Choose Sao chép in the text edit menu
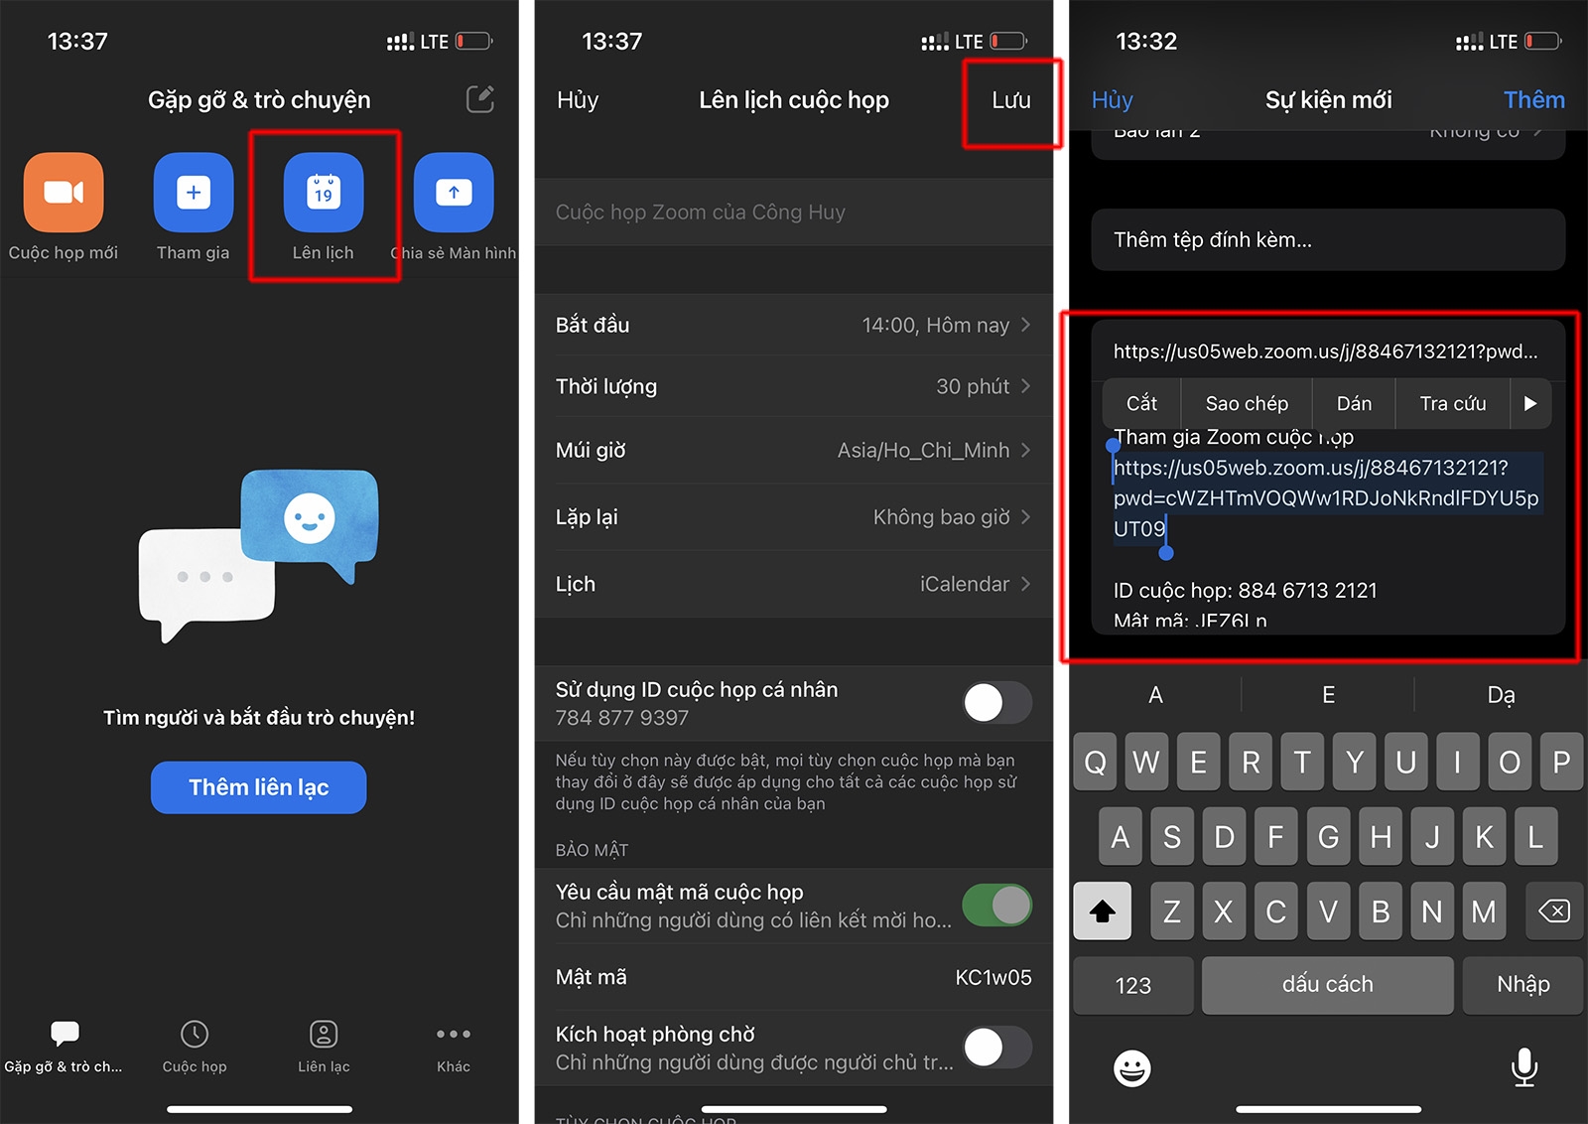1588x1124 pixels. (x=1247, y=403)
